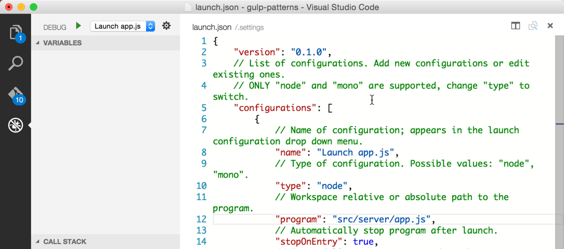Viewport: 564px width, 249px height.
Task: Open launch.json via gear icon
Action: tap(166, 25)
